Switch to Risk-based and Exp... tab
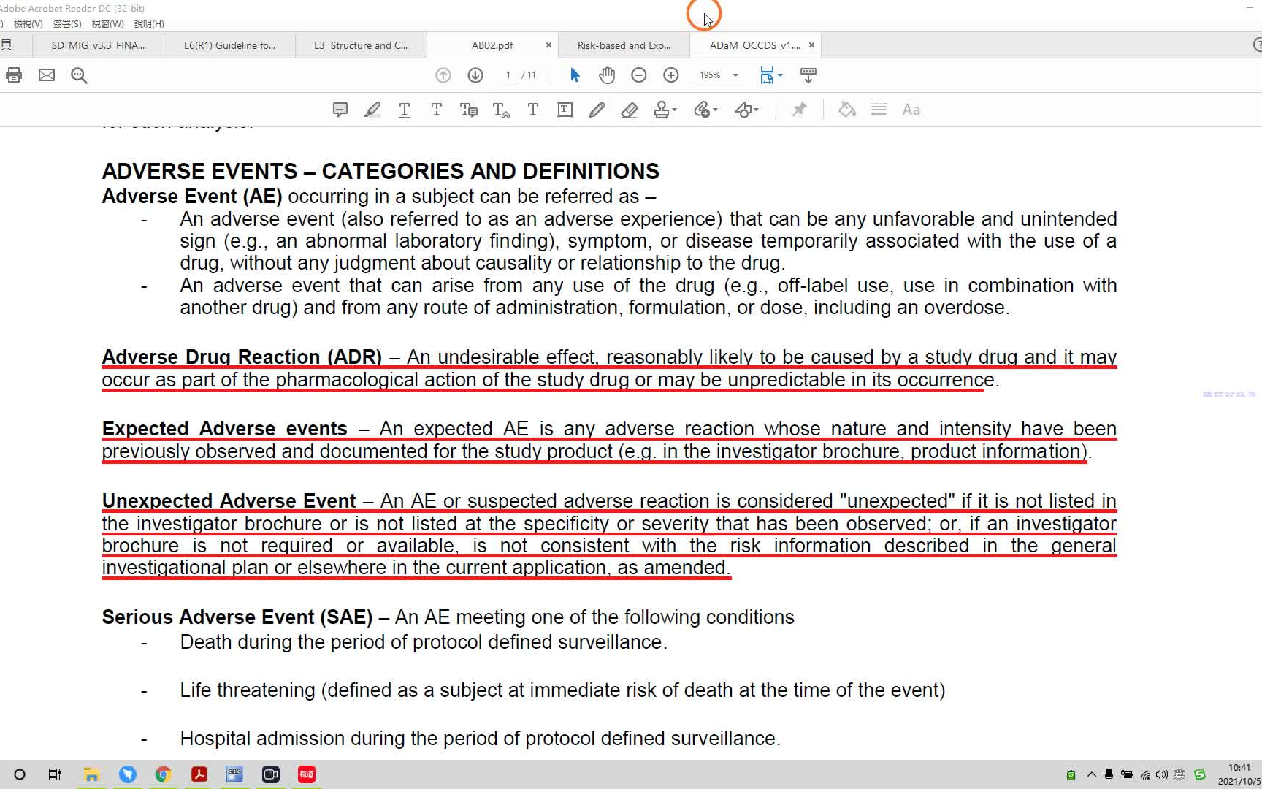The image size is (1262, 789). [624, 45]
